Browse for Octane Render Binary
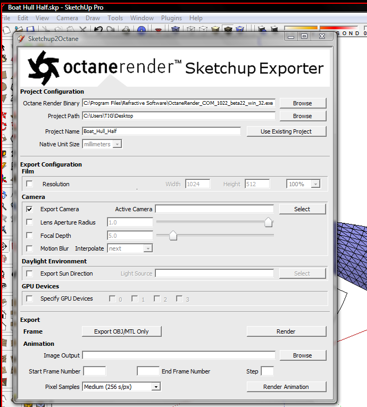Viewport: 367px width, 407px height. click(303, 103)
